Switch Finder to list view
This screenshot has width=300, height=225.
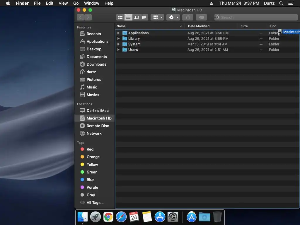click(x=128, y=17)
